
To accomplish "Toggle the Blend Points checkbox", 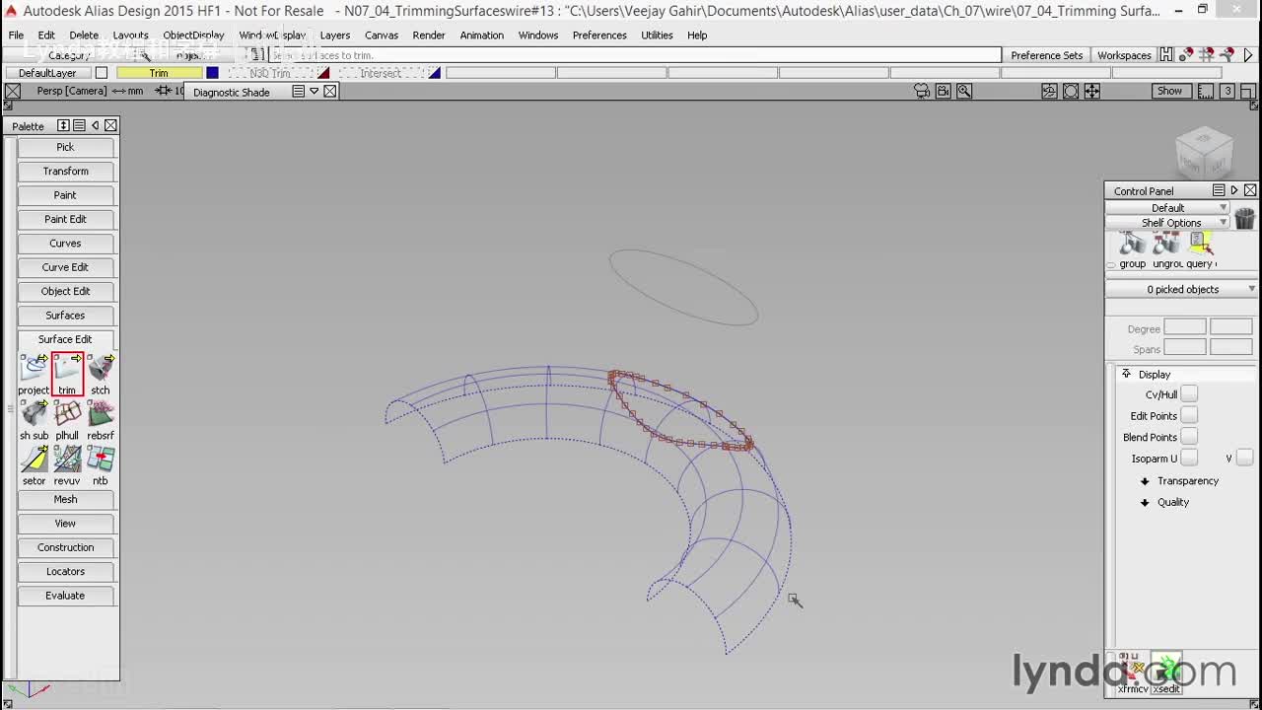I will coord(1189,437).
